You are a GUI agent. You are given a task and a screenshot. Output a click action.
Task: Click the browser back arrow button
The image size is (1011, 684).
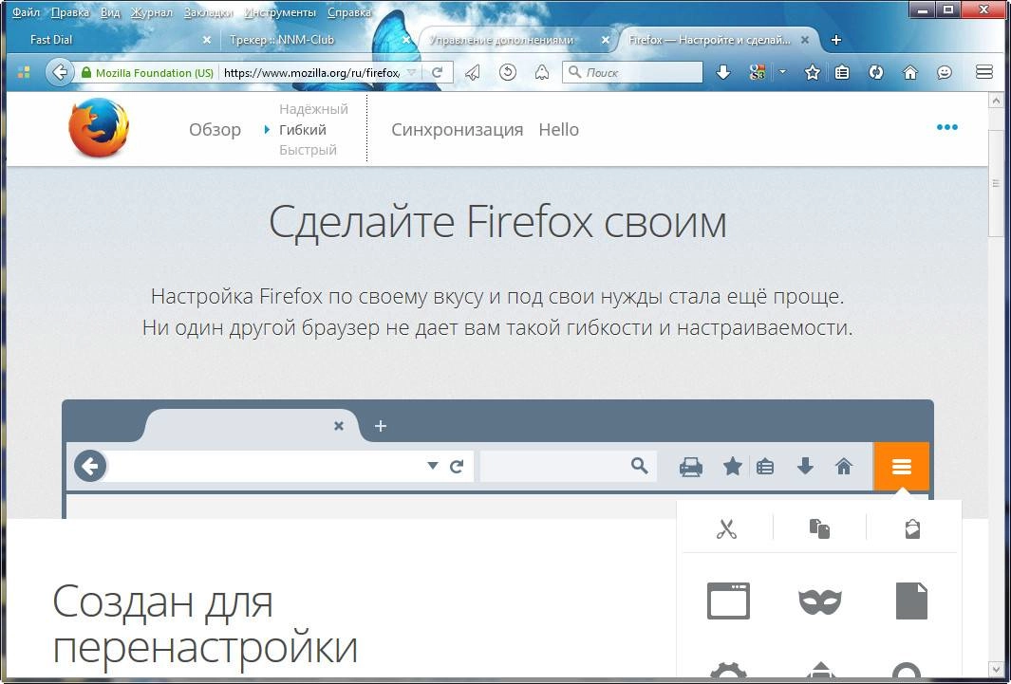(x=59, y=72)
